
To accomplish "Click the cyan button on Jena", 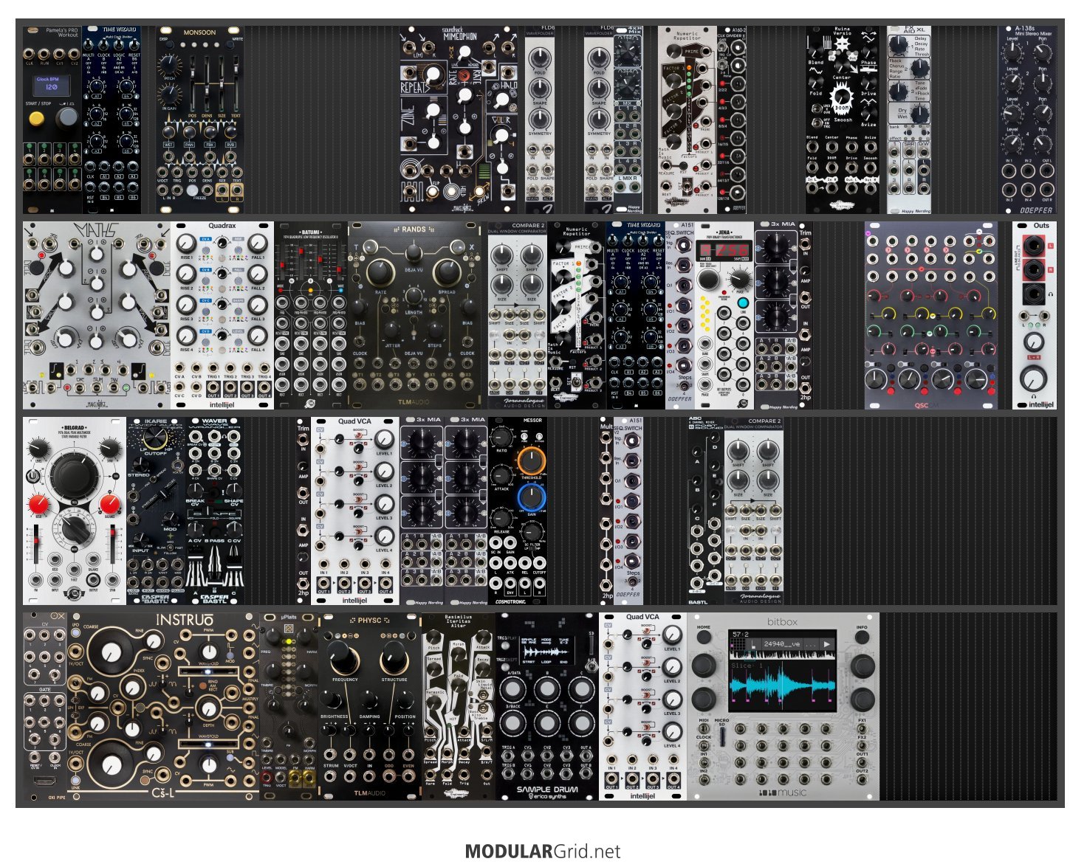I will point(742,303).
